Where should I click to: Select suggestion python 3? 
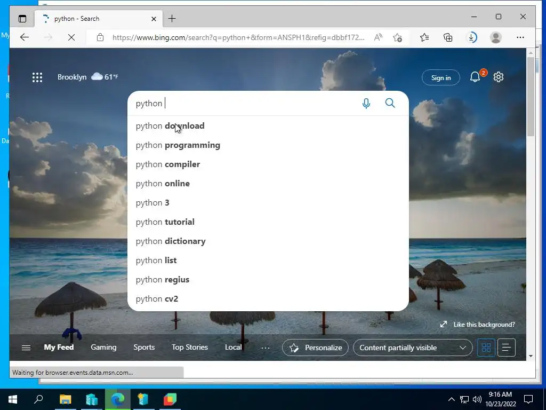pos(268,202)
